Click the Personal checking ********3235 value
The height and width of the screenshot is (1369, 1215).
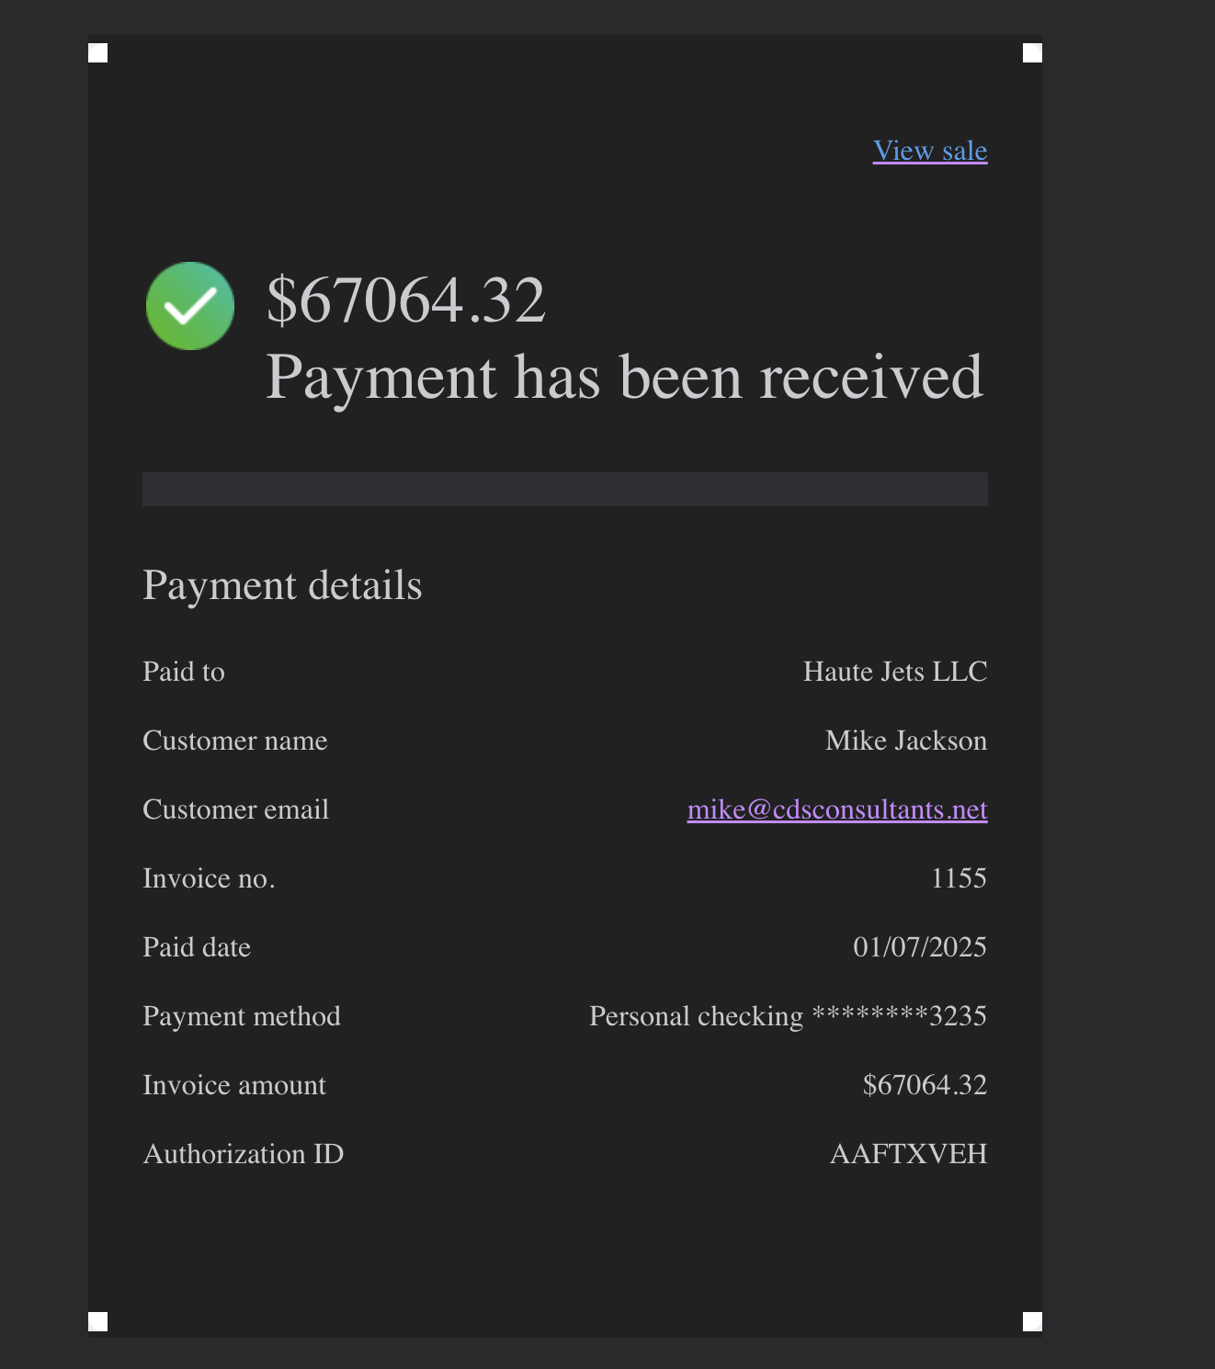[788, 1016]
